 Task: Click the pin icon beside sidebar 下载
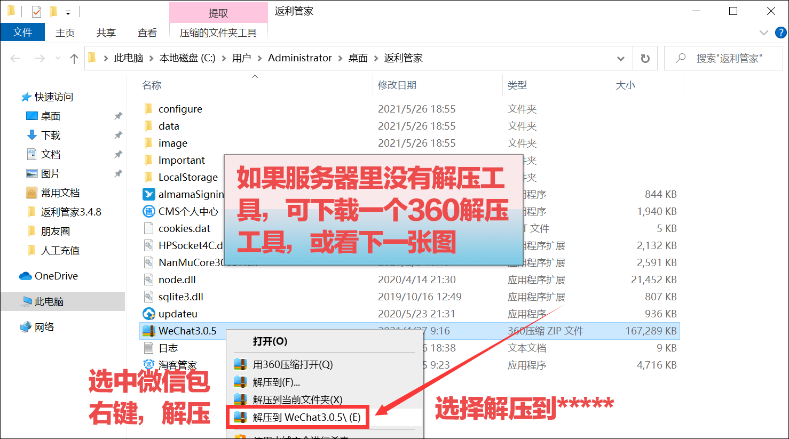click(x=118, y=135)
